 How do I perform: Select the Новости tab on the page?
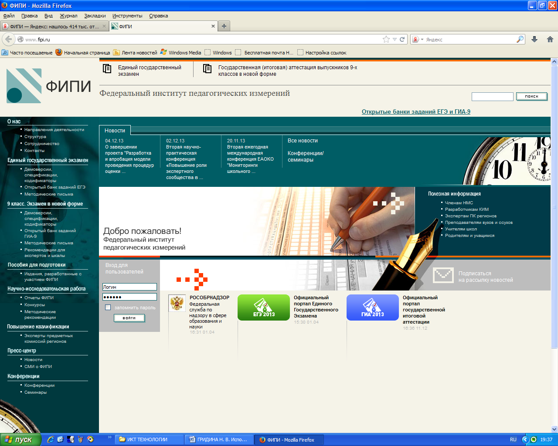click(x=115, y=131)
